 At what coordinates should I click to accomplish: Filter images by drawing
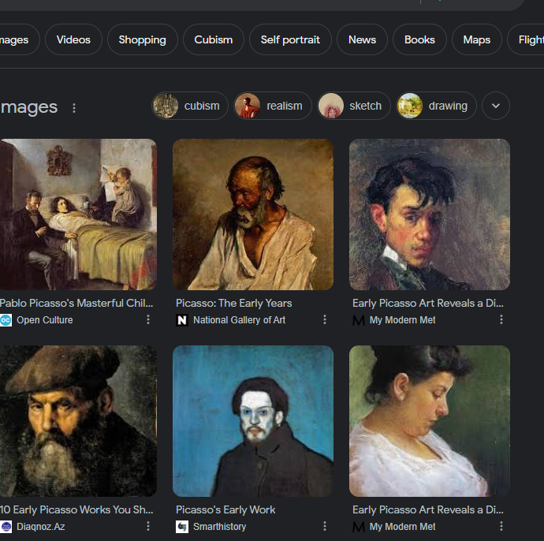pyautogui.click(x=437, y=106)
